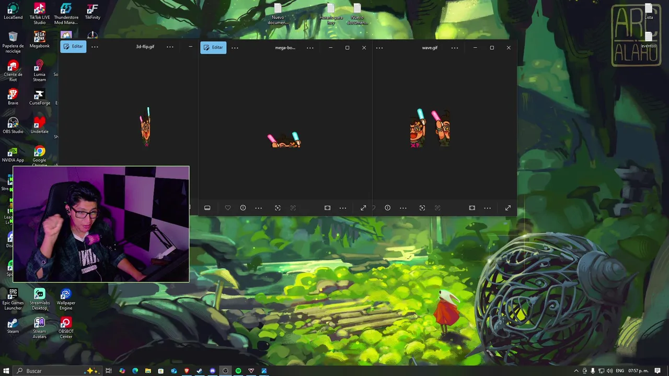
Task: Select the Epic Games Launcher desktop icon
Action: tap(13, 299)
